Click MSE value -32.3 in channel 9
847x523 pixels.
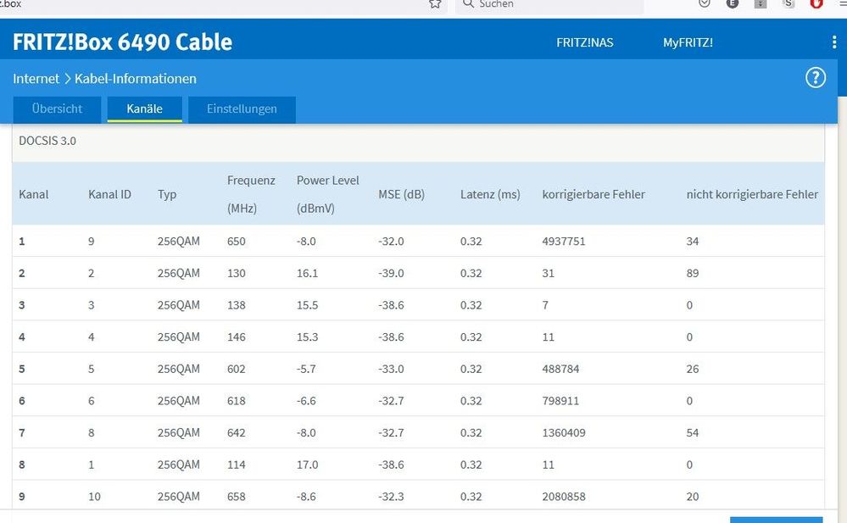(391, 497)
